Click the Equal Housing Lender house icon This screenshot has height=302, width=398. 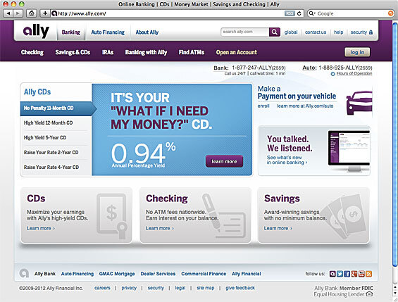370,294
